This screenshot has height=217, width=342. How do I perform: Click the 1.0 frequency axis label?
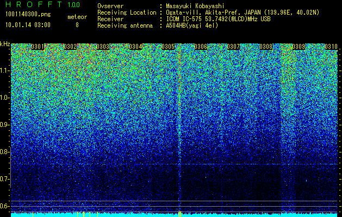[x=4, y=98]
